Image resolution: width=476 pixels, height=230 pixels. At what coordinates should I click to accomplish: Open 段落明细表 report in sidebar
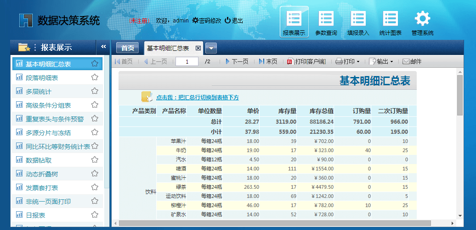(42, 78)
